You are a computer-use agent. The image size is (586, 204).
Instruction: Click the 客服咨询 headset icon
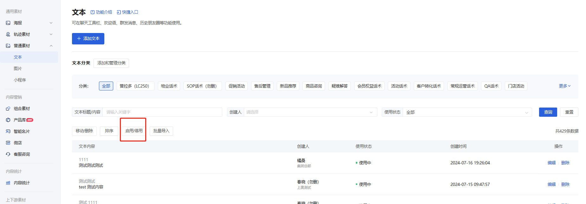(8, 154)
